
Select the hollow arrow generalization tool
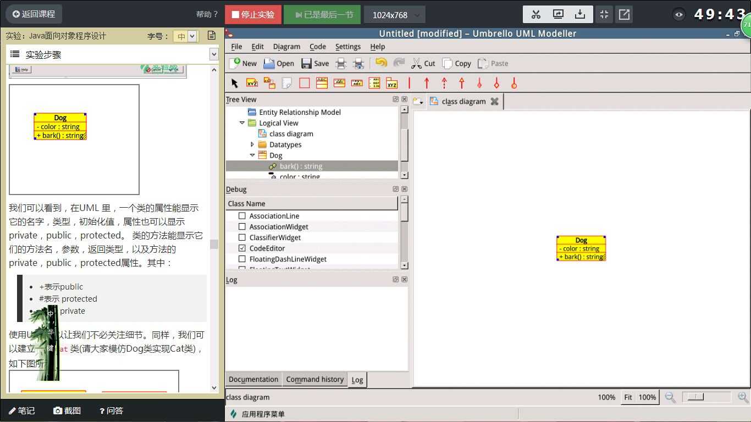[462, 83]
